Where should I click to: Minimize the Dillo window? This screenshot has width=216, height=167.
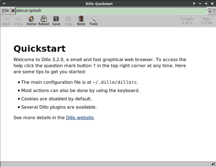click(200, 4)
